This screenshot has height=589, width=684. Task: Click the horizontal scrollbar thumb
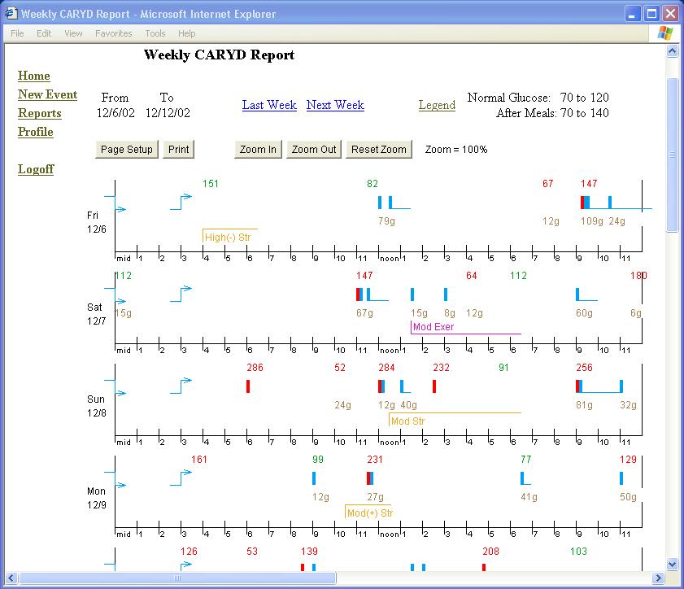[x=177, y=578]
